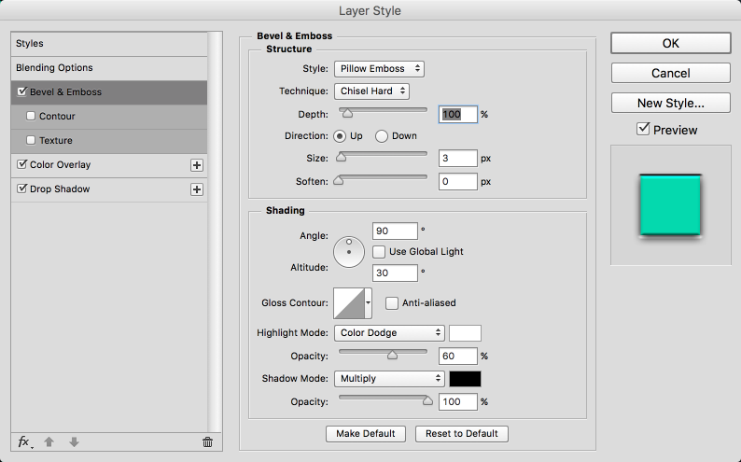
Task: Open Highlight Mode dropdown showing Color Dodge
Action: click(388, 333)
